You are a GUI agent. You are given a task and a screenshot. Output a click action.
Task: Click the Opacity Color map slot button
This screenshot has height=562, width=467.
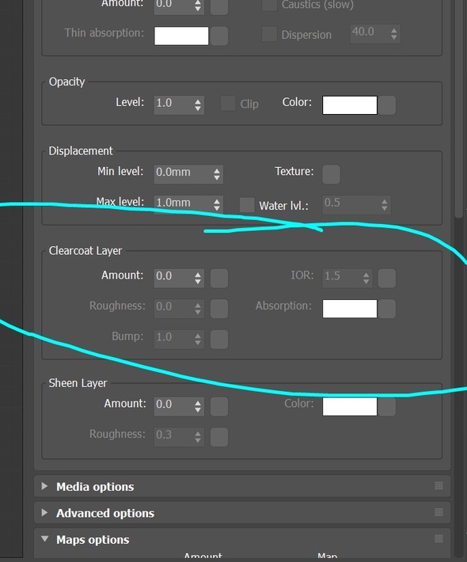point(387,105)
